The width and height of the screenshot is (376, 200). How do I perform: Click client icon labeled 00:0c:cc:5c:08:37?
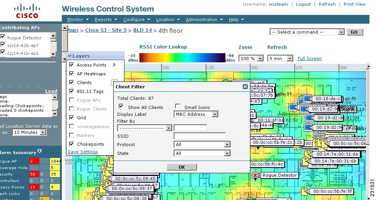pos(103,188)
